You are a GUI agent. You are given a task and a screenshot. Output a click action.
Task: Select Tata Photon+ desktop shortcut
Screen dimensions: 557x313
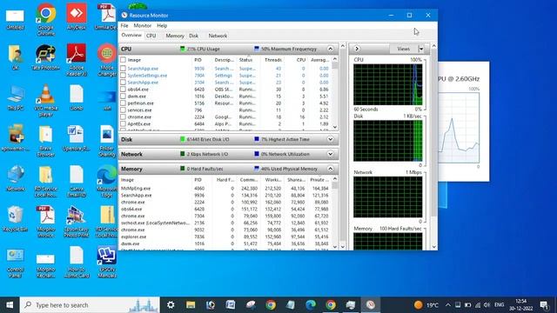[46, 57]
